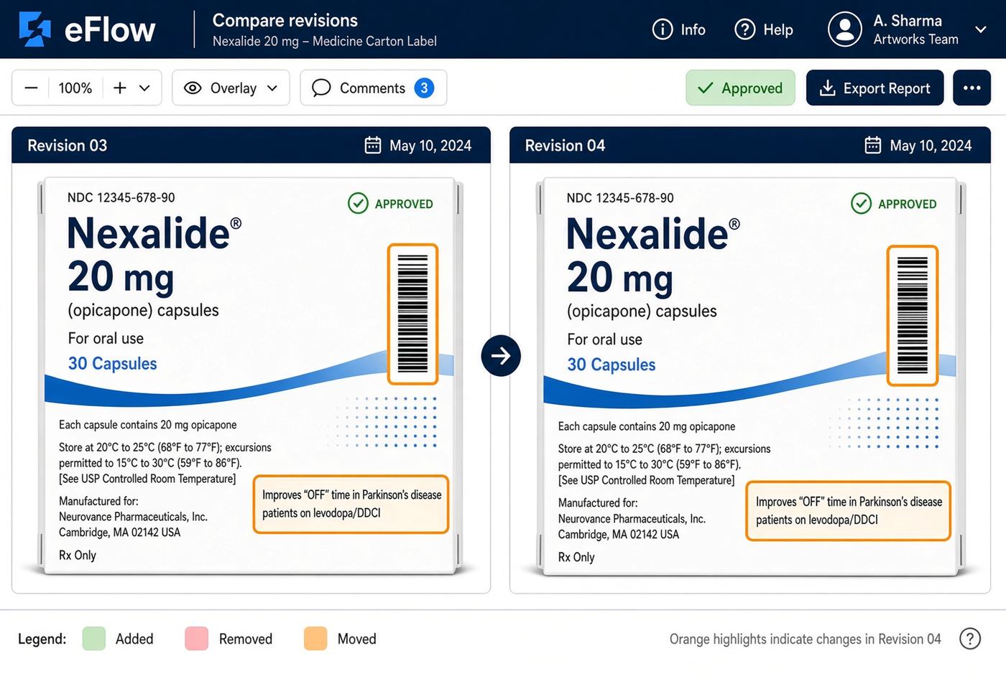Toggle the Approved status button
The image size is (1006, 676).
tap(741, 88)
